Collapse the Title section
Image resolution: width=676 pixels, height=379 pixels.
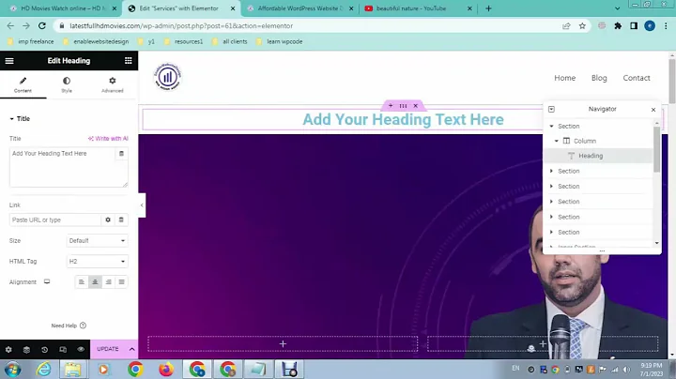coord(20,119)
